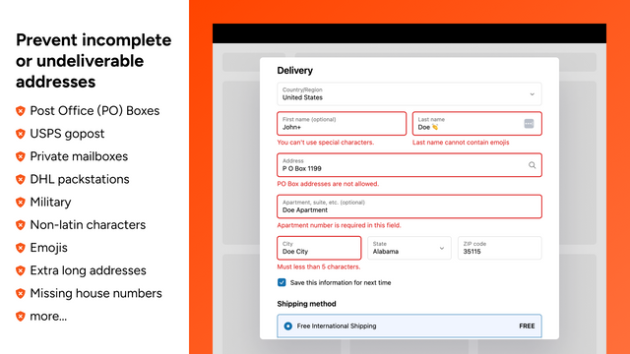Viewport: 630px width, 354px height.
Task: Select the Free International Shipping radio button
Action: (x=287, y=325)
